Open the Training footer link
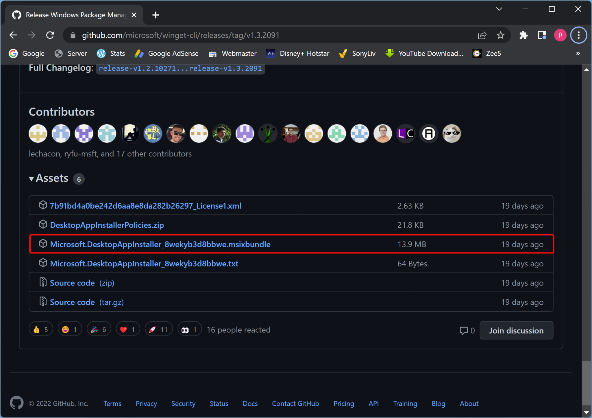This screenshot has width=592, height=418. pyautogui.click(x=405, y=404)
